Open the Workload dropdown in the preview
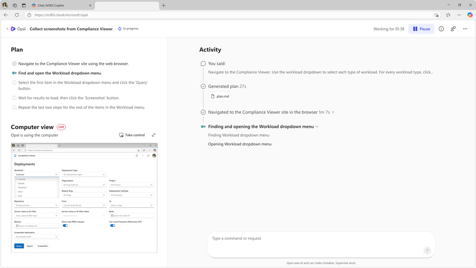This screenshot has height=268, width=476. pyautogui.click(x=36, y=175)
